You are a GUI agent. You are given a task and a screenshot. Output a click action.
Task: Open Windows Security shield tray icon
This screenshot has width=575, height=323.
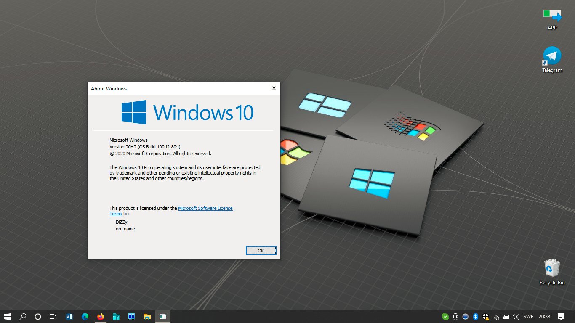click(486, 317)
